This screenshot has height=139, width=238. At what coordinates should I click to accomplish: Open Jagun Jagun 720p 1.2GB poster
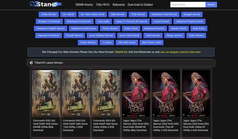pos(166,94)
